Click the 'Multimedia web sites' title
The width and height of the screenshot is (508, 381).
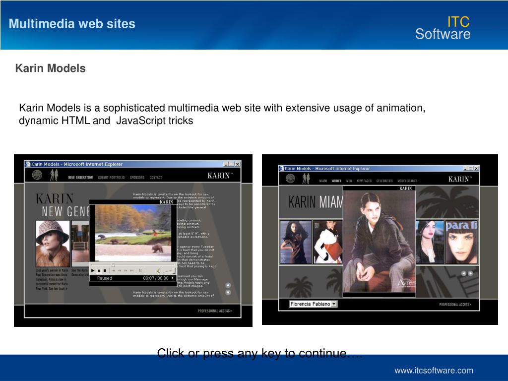pos(72,24)
